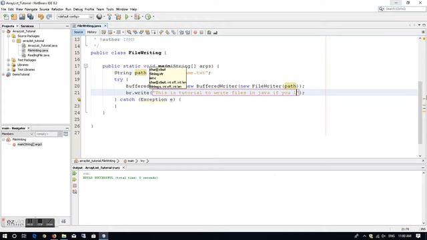Open the Edit menu

pyautogui.click(x=11, y=9)
